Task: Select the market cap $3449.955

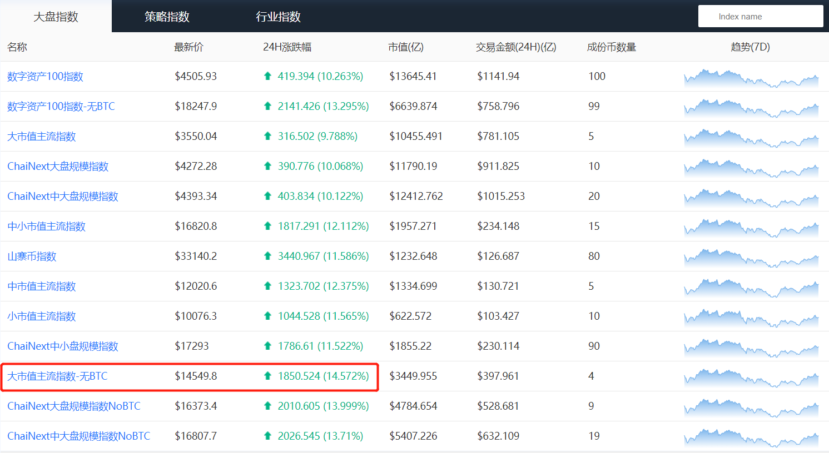Action: [x=413, y=376]
